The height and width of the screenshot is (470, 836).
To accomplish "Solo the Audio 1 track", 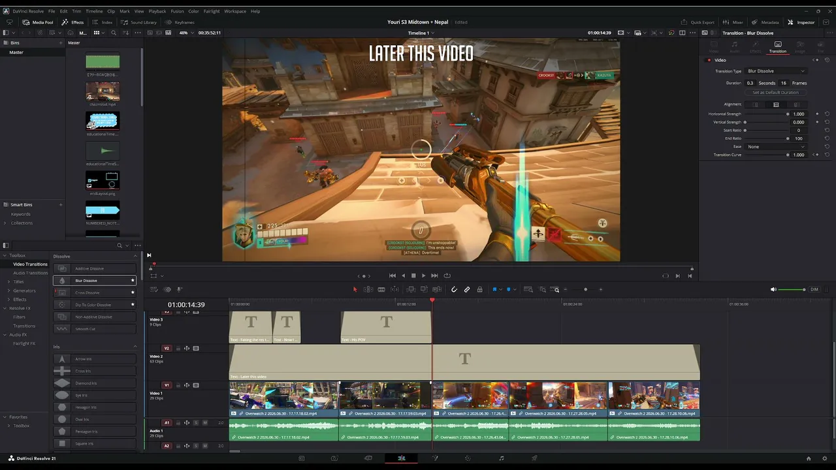I will (x=196, y=422).
